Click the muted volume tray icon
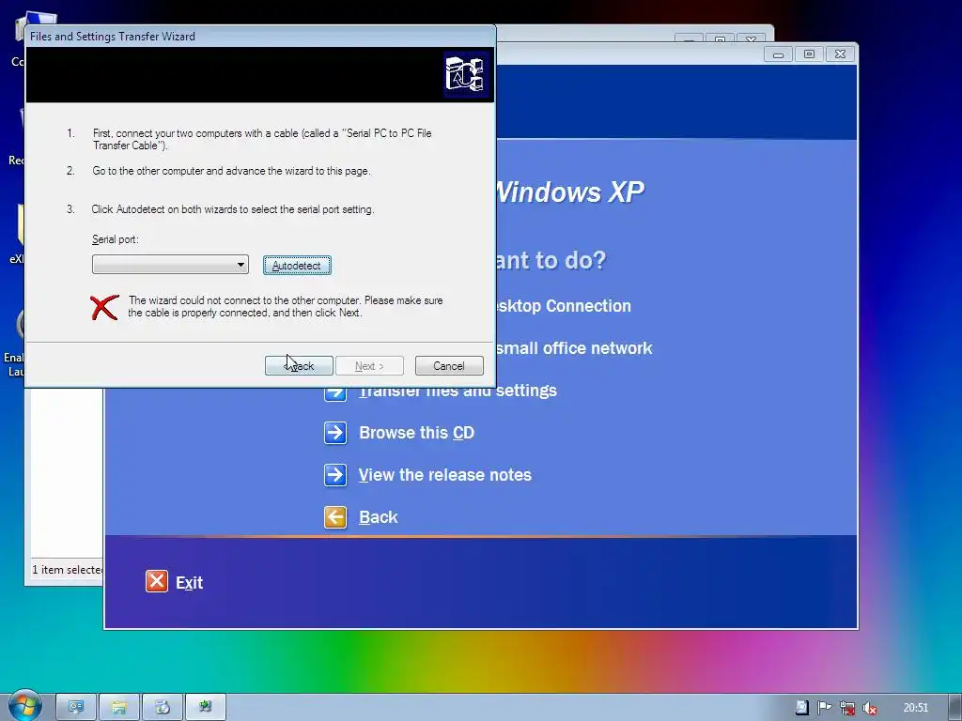 coord(869,708)
